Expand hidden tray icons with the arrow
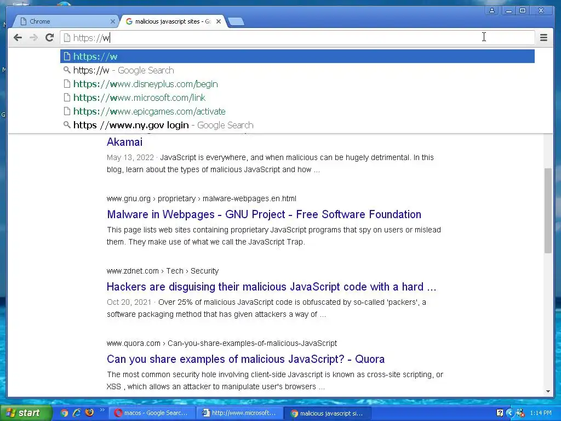 [x=510, y=413]
